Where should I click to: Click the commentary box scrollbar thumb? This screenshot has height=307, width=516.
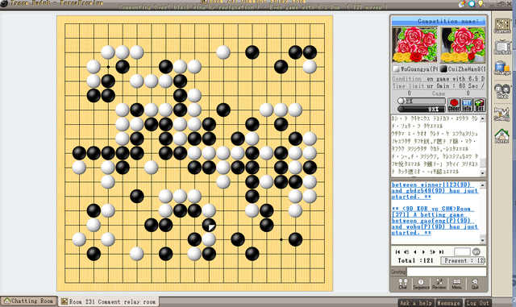click(x=483, y=163)
